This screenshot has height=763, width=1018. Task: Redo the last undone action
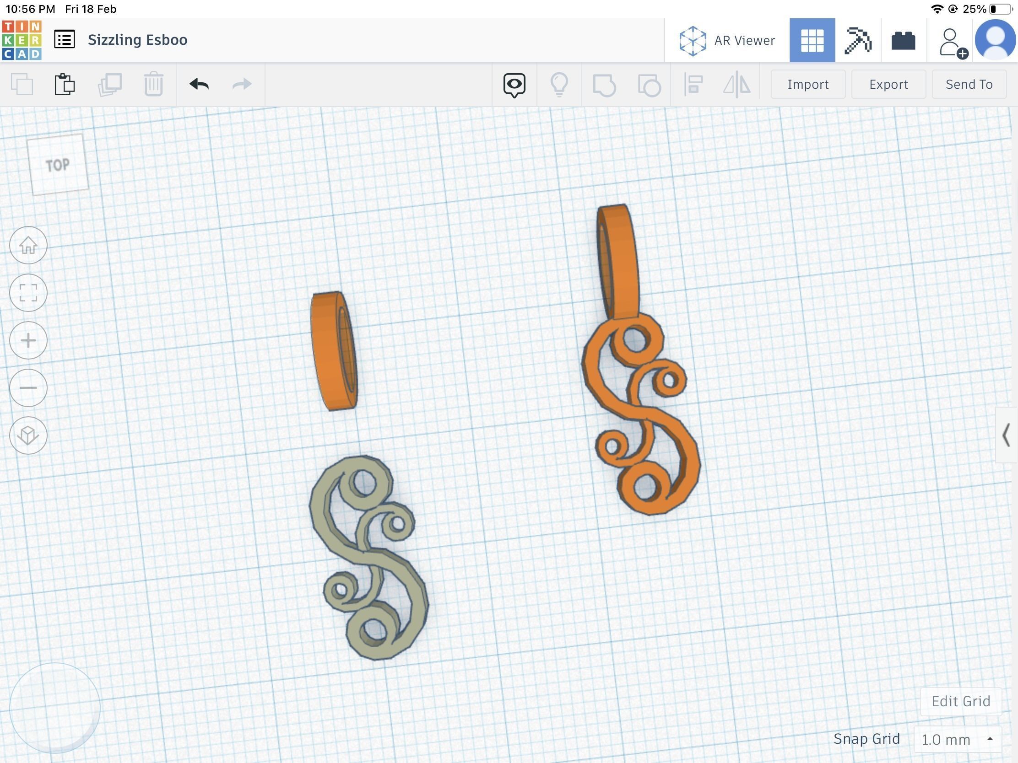pos(242,84)
